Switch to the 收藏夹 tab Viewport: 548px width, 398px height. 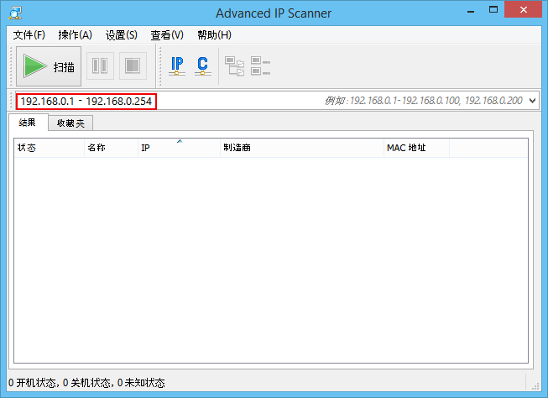click(70, 123)
